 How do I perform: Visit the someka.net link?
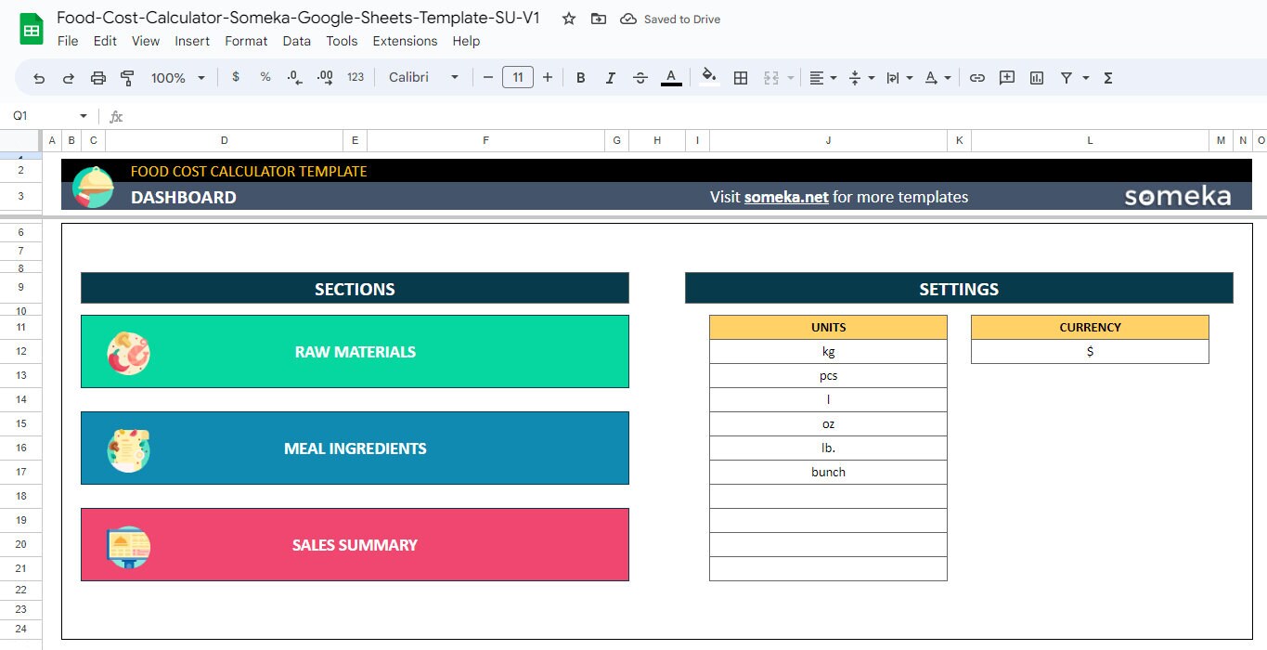pyautogui.click(x=784, y=197)
